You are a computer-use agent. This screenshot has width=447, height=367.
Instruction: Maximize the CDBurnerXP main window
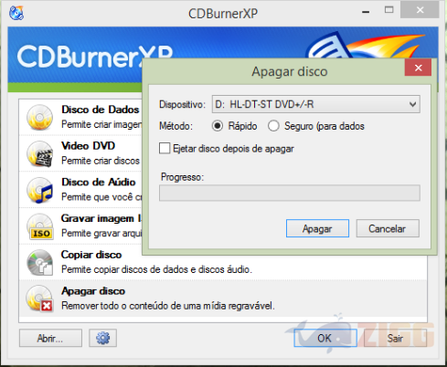click(388, 10)
